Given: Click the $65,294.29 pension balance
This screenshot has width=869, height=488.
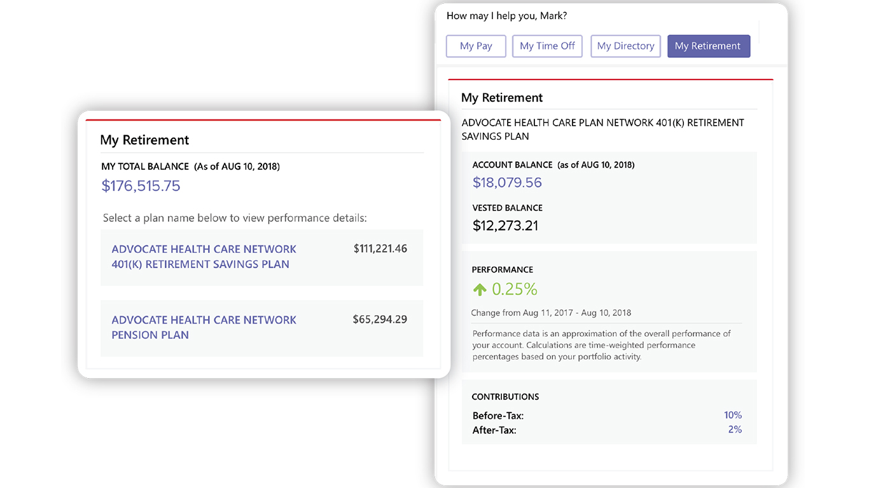Looking at the screenshot, I should [x=380, y=320].
